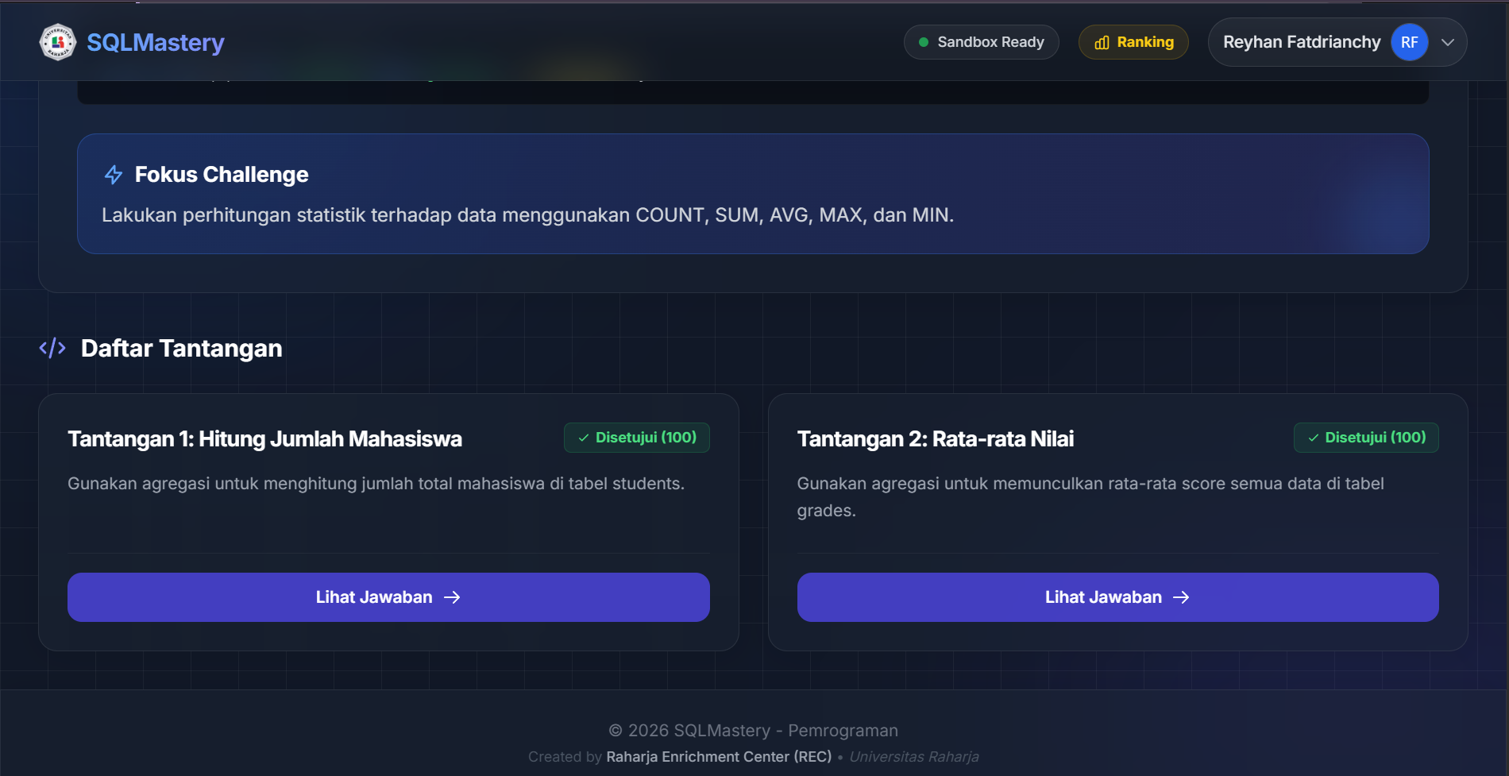Click the code brackets icon near Daftar Tantangan
Viewport: 1509px width, 776px height.
coord(52,348)
